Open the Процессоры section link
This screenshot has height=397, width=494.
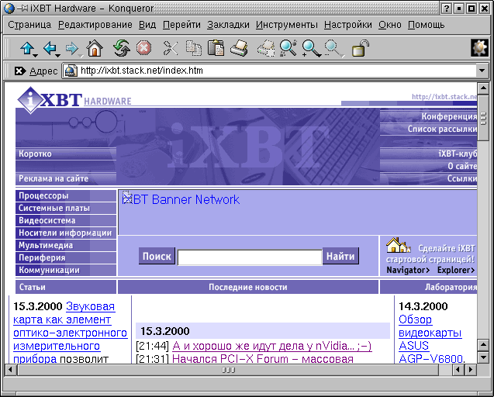point(43,196)
